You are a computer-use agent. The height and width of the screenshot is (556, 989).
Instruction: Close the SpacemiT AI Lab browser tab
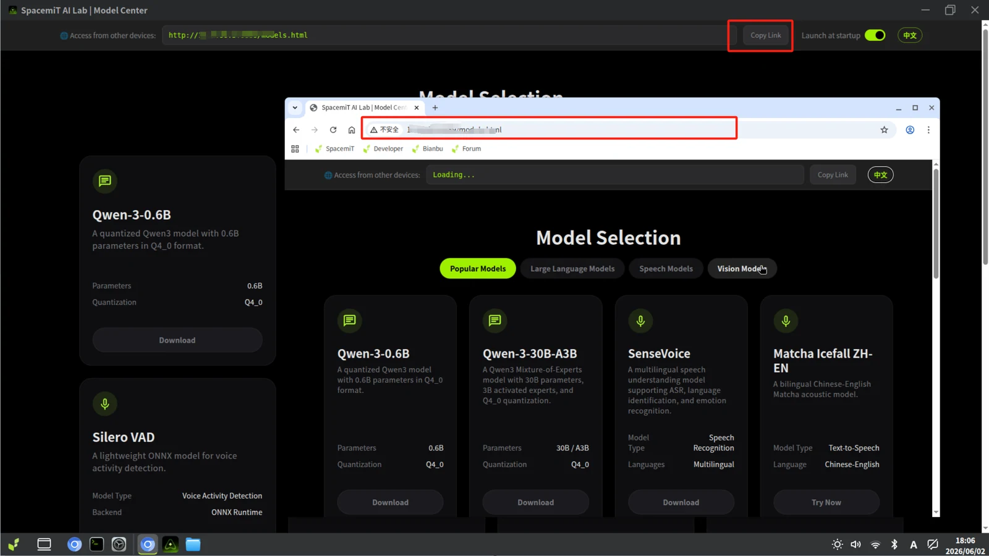(x=417, y=107)
